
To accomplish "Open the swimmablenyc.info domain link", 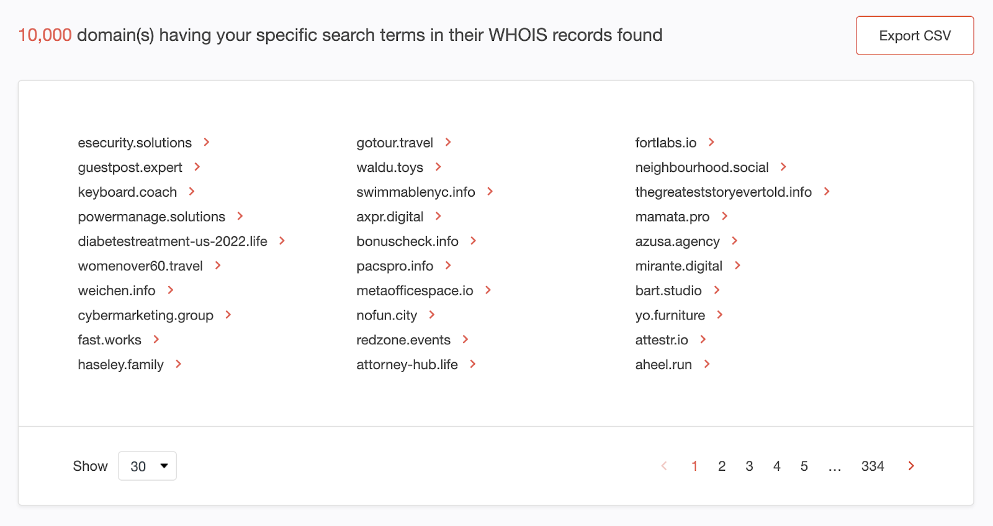I will click(x=416, y=192).
